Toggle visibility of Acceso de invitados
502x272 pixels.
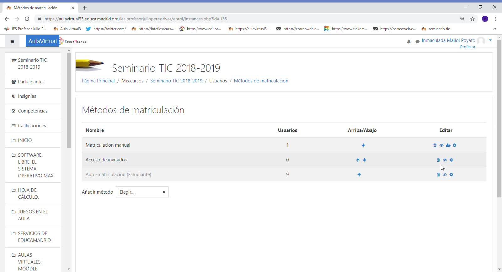(x=445, y=160)
